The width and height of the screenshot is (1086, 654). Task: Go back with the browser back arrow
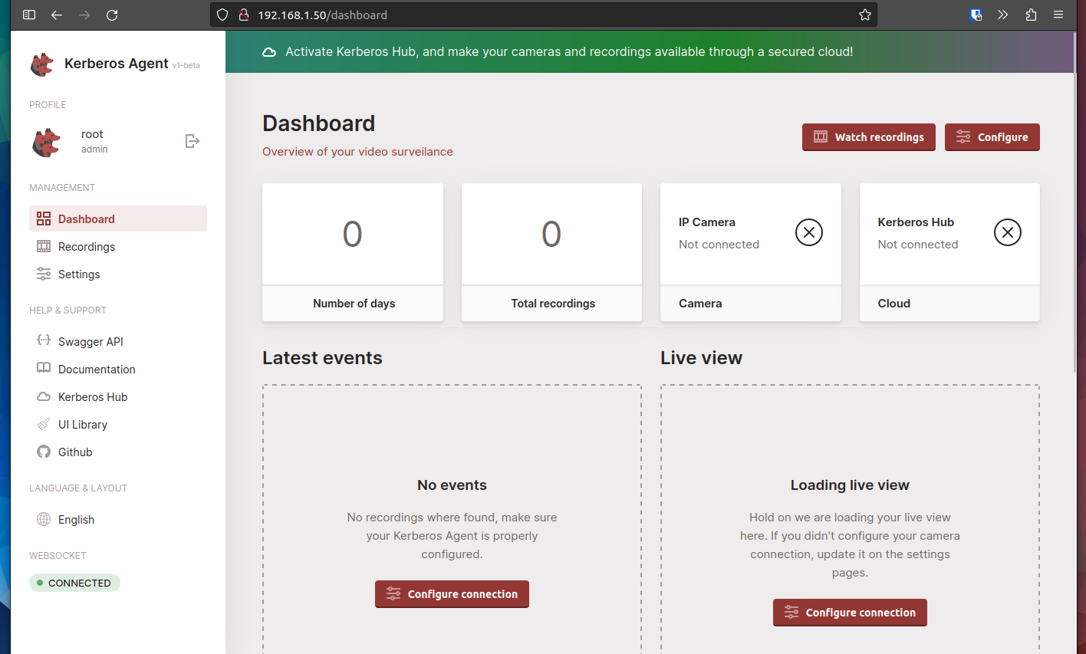coord(57,15)
